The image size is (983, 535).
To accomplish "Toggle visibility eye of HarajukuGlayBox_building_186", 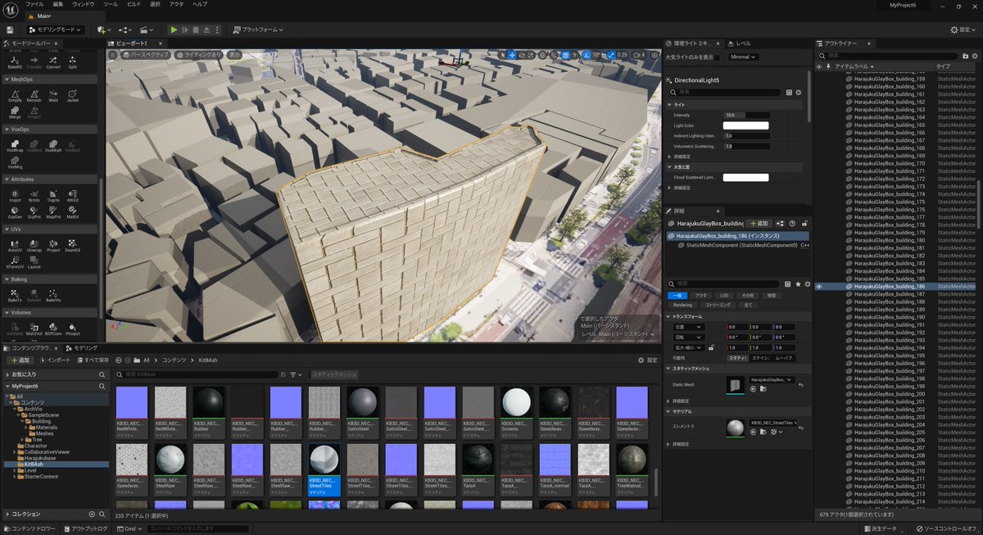I will [x=819, y=287].
